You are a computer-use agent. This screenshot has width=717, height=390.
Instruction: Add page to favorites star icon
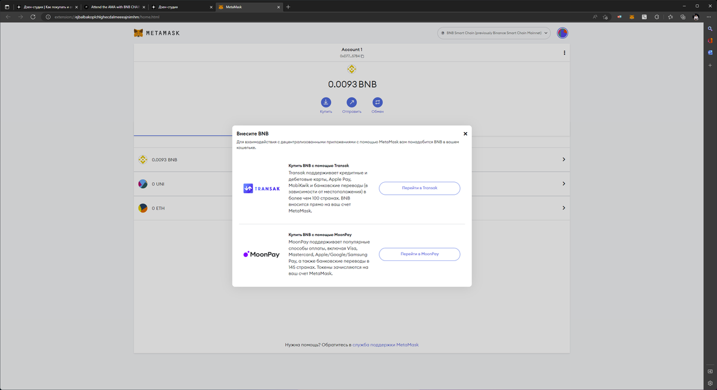tap(606, 17)
